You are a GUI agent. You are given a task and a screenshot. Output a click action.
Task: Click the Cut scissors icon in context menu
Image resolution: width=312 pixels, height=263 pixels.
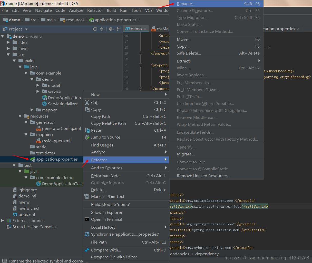coord(87,102)
